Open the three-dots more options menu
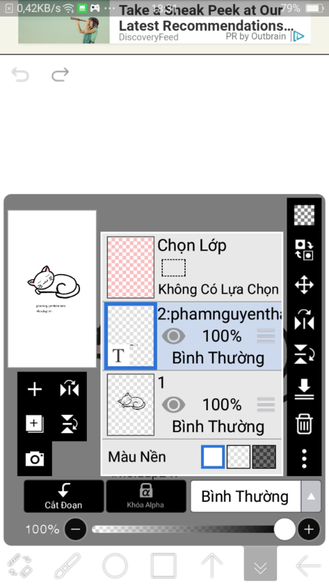The height and width of the screenshot is (586, 329). (304, 458)
